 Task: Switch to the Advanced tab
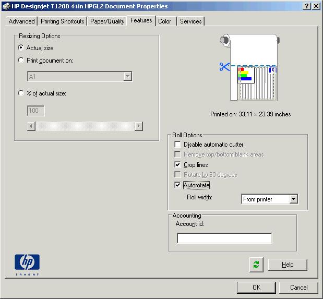(x=21, y=21)
